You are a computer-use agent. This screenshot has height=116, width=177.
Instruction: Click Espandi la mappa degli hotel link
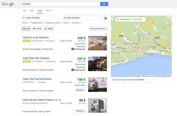pos(128,80)
